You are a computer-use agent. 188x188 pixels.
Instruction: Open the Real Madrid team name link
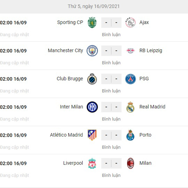(152, 107)
